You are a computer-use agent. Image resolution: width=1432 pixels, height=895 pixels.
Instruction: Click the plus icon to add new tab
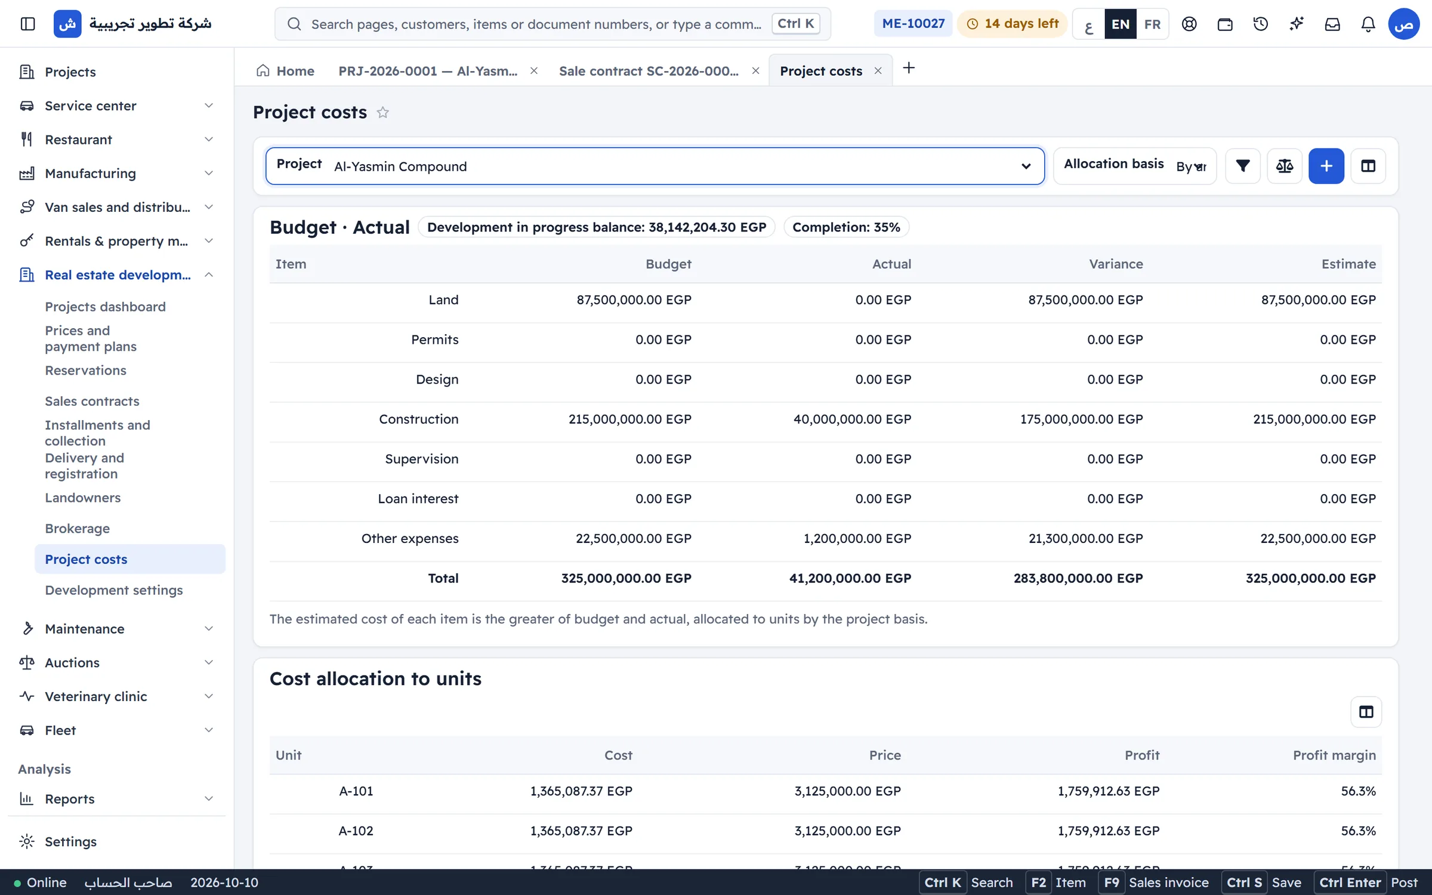[909, 68]
